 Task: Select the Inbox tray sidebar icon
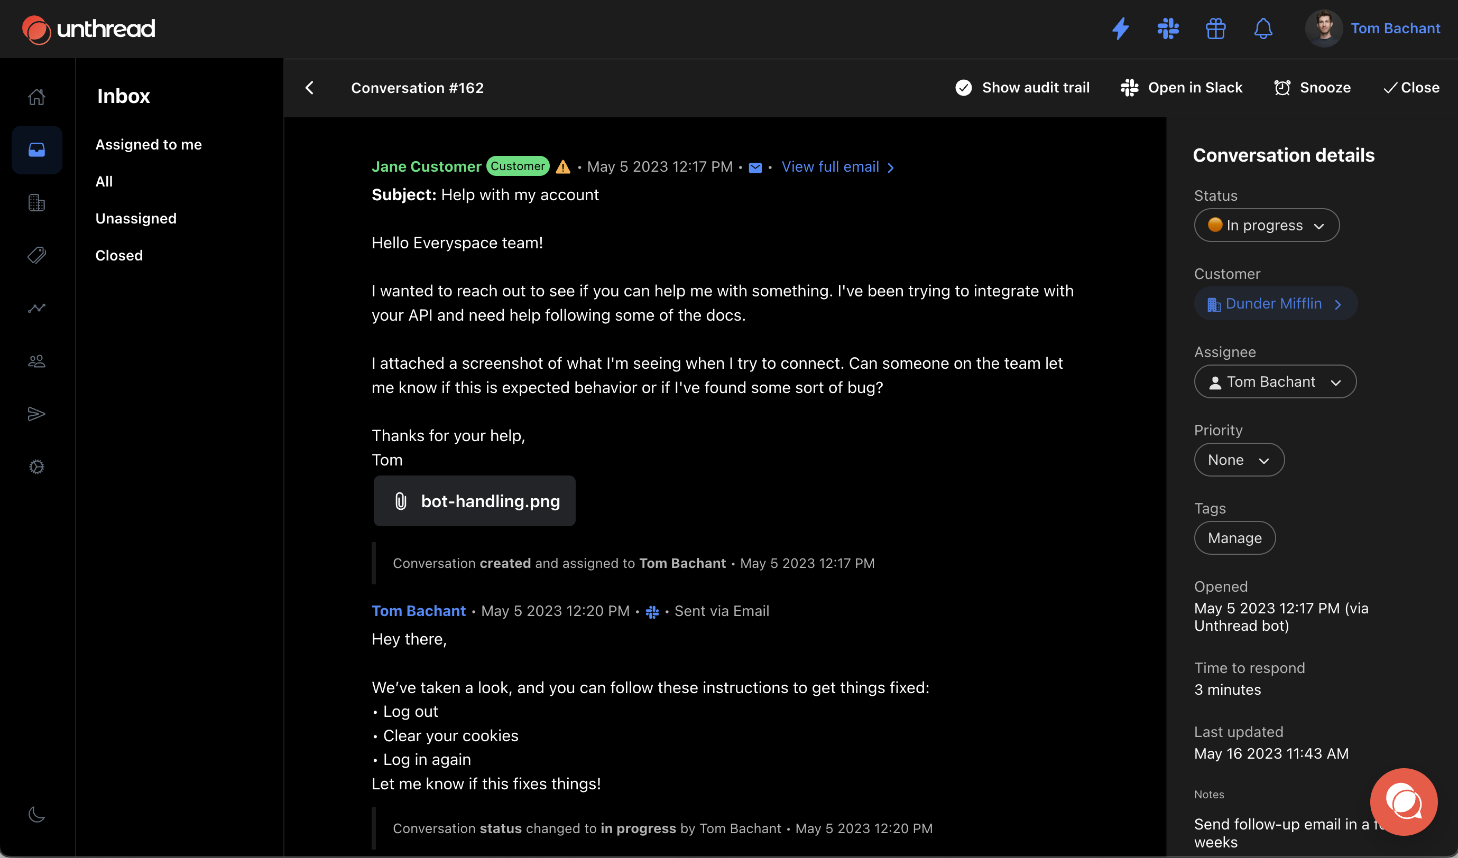pyautogui.click(x=36, y=150)
